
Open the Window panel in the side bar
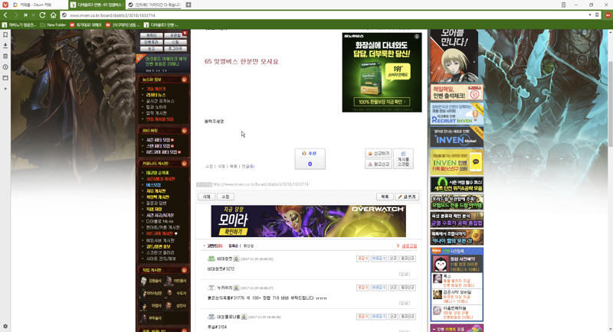tap(5, 78)
